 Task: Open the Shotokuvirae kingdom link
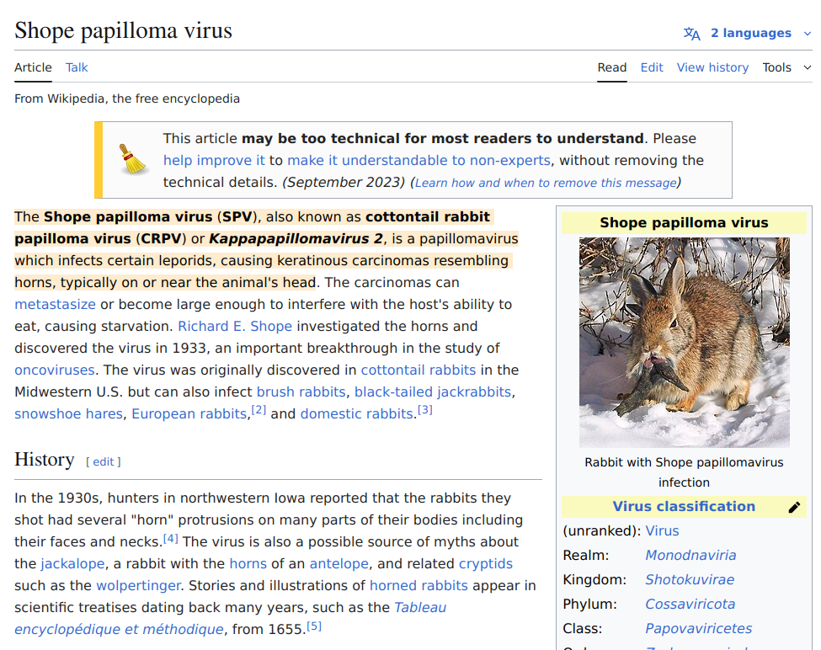(x=690, y=580)
